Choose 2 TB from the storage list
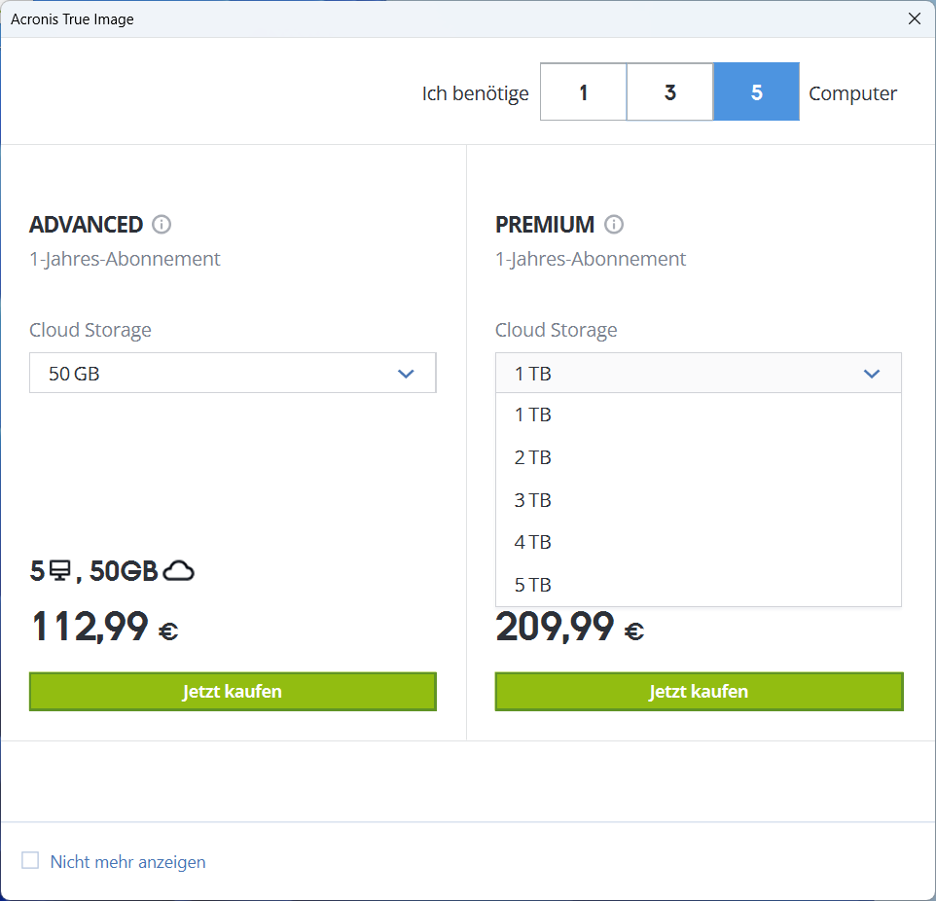The width and height of the screenshot is (936, 901). (x=533, y=457)
